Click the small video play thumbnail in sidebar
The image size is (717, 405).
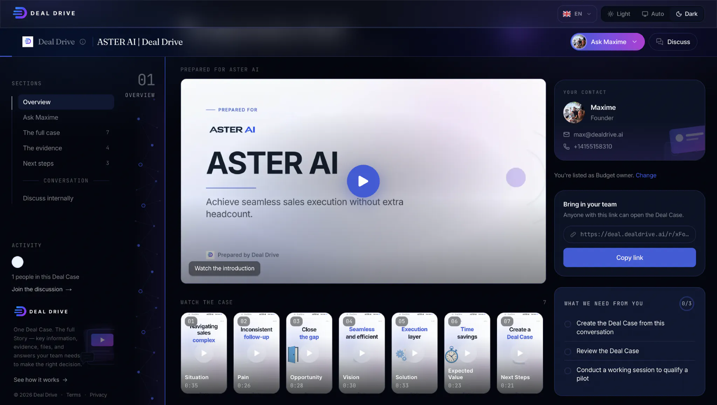(102, 340)
